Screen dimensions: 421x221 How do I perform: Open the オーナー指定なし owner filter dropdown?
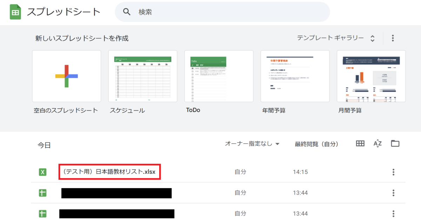pos(252,144)
